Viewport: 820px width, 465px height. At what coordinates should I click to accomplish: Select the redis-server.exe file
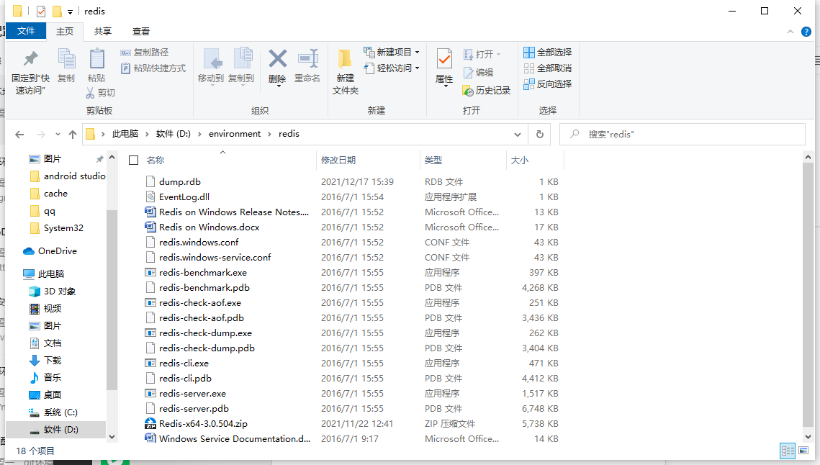point(192,393)
